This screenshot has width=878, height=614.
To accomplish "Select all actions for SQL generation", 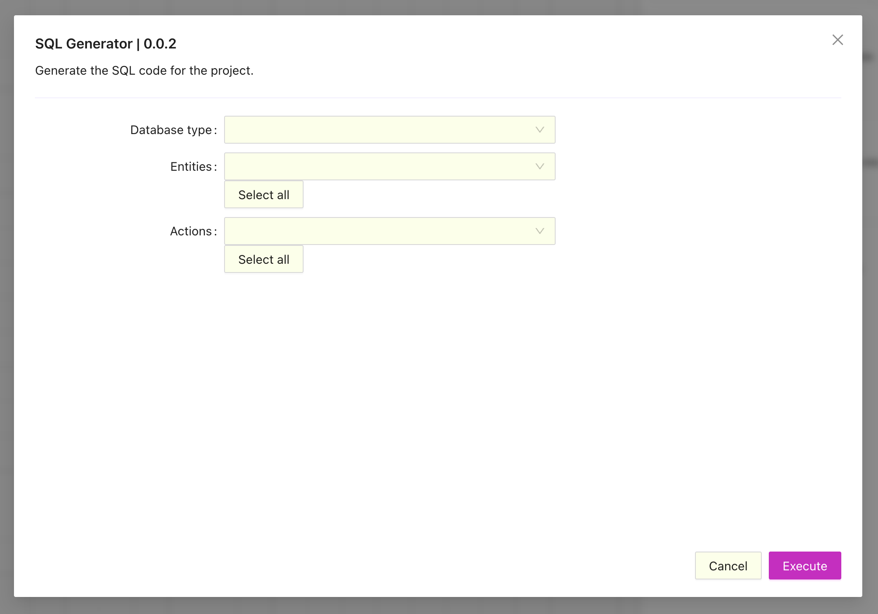I will [263, 259].
